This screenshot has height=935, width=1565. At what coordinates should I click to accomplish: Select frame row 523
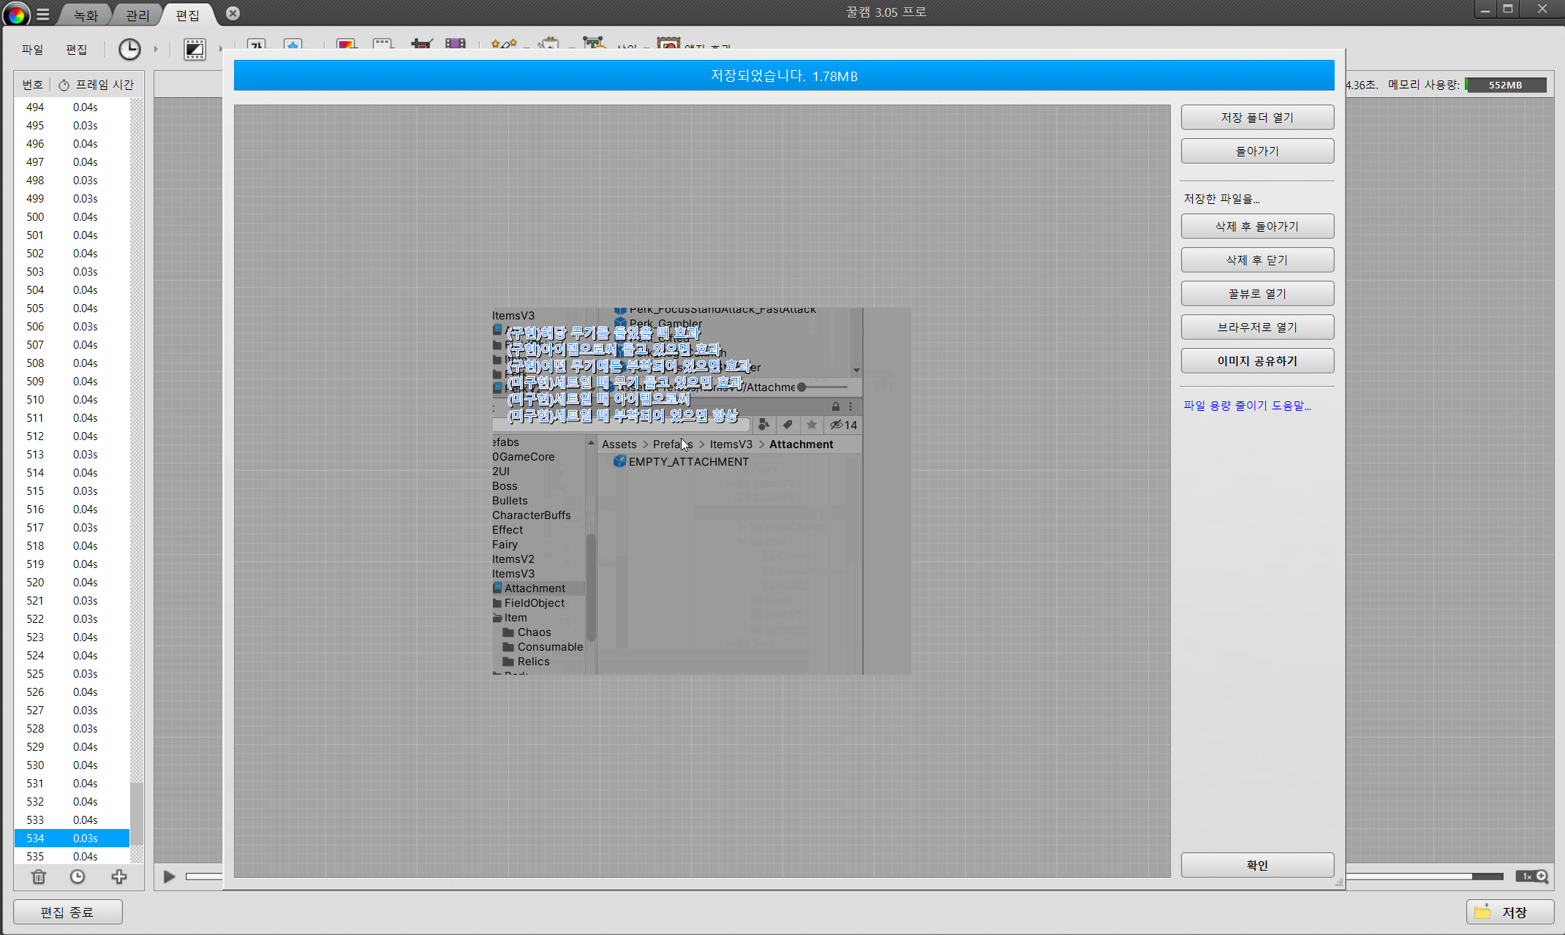72,637
